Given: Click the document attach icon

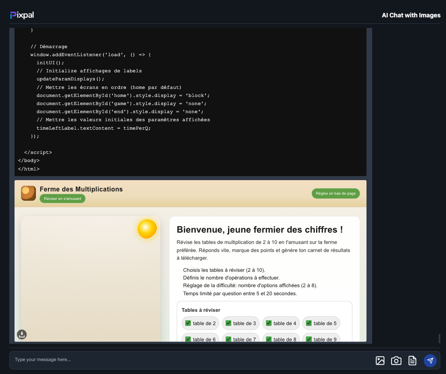Looking at the screenshot, I should tap(412, 361).
